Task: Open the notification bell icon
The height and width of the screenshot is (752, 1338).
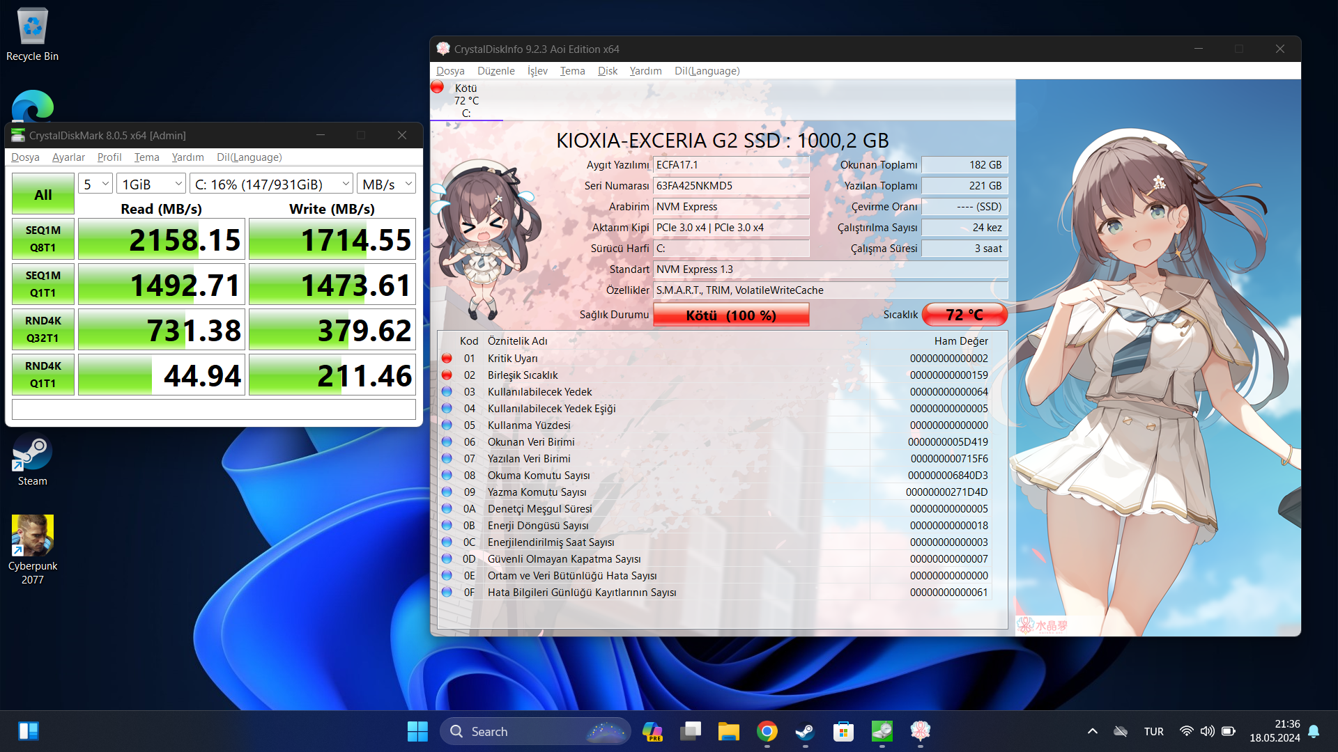Action: pos(1314,731)
